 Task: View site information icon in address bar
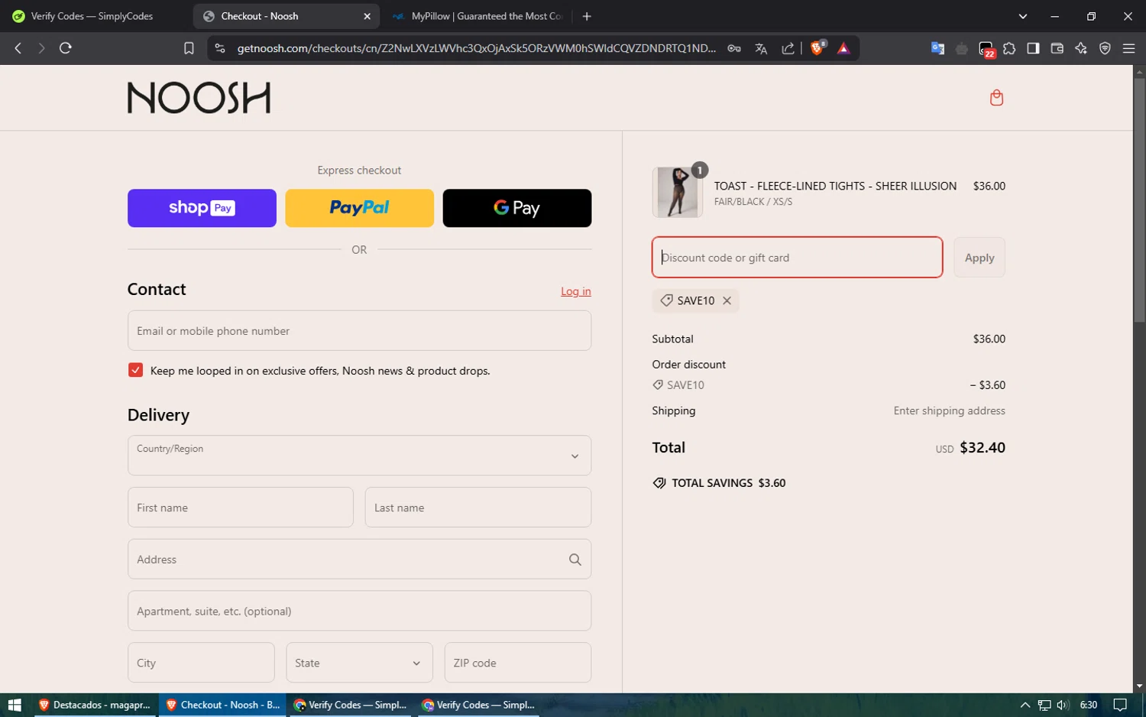[x=220, y=48]
